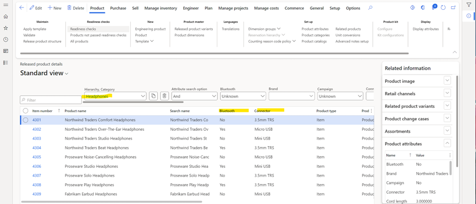Expand the Retail channels section
476x204 pixels.
(447, 93)
